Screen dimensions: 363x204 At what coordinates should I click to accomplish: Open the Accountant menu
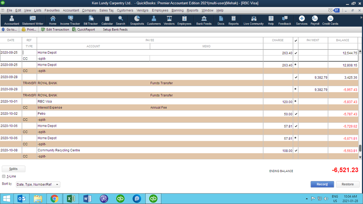(71, 11)
